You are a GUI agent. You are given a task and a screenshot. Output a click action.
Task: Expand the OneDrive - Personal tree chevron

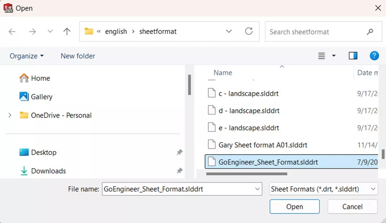10,115
